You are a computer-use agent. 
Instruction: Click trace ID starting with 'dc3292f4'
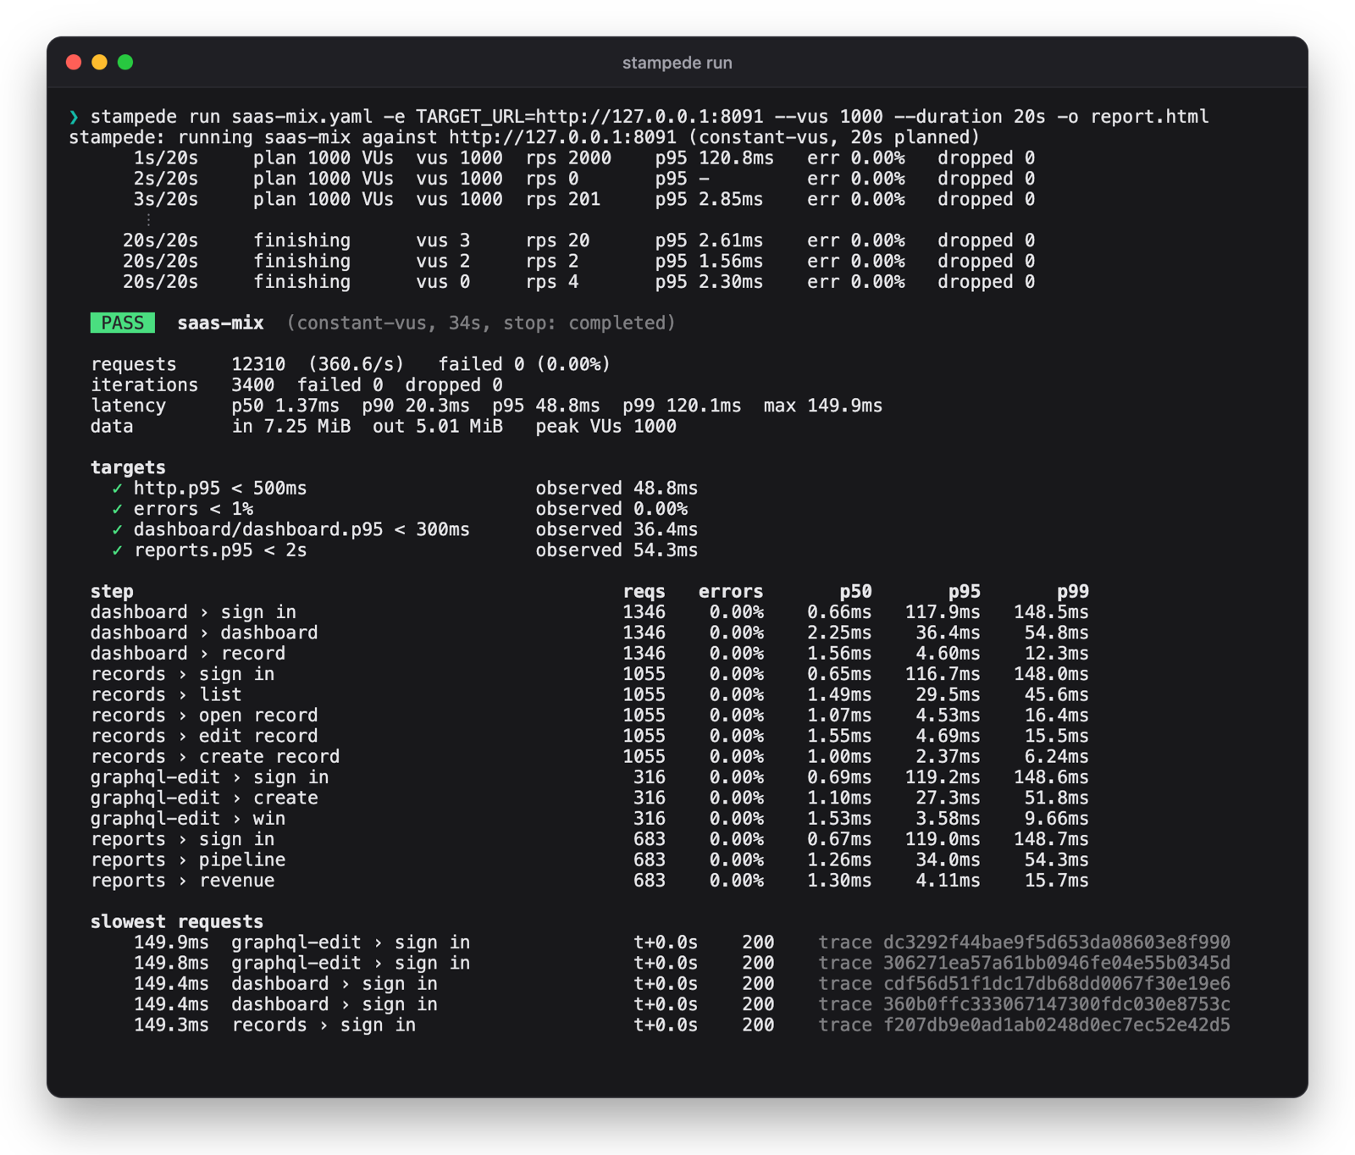[x=1056, y=942]
